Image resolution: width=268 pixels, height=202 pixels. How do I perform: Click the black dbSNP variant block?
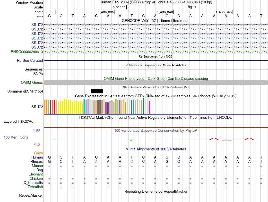pos(97,91)
